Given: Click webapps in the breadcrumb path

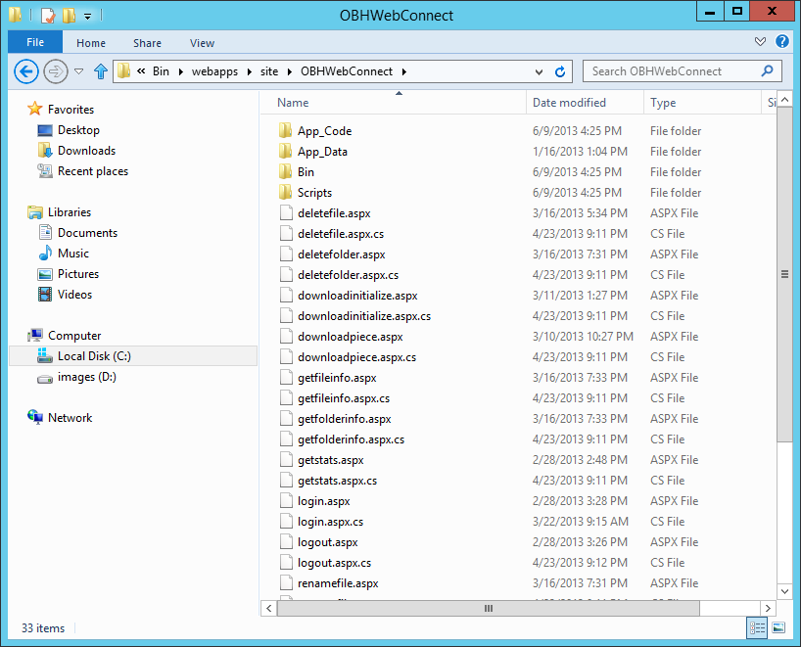Looking at the screenshot, I should pos(214,71).
